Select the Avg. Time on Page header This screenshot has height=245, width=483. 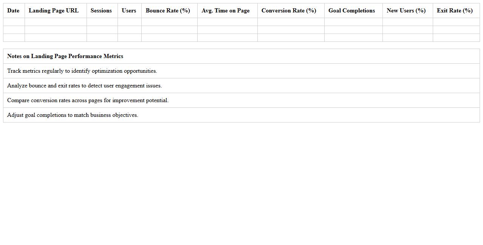click(226, 11)
